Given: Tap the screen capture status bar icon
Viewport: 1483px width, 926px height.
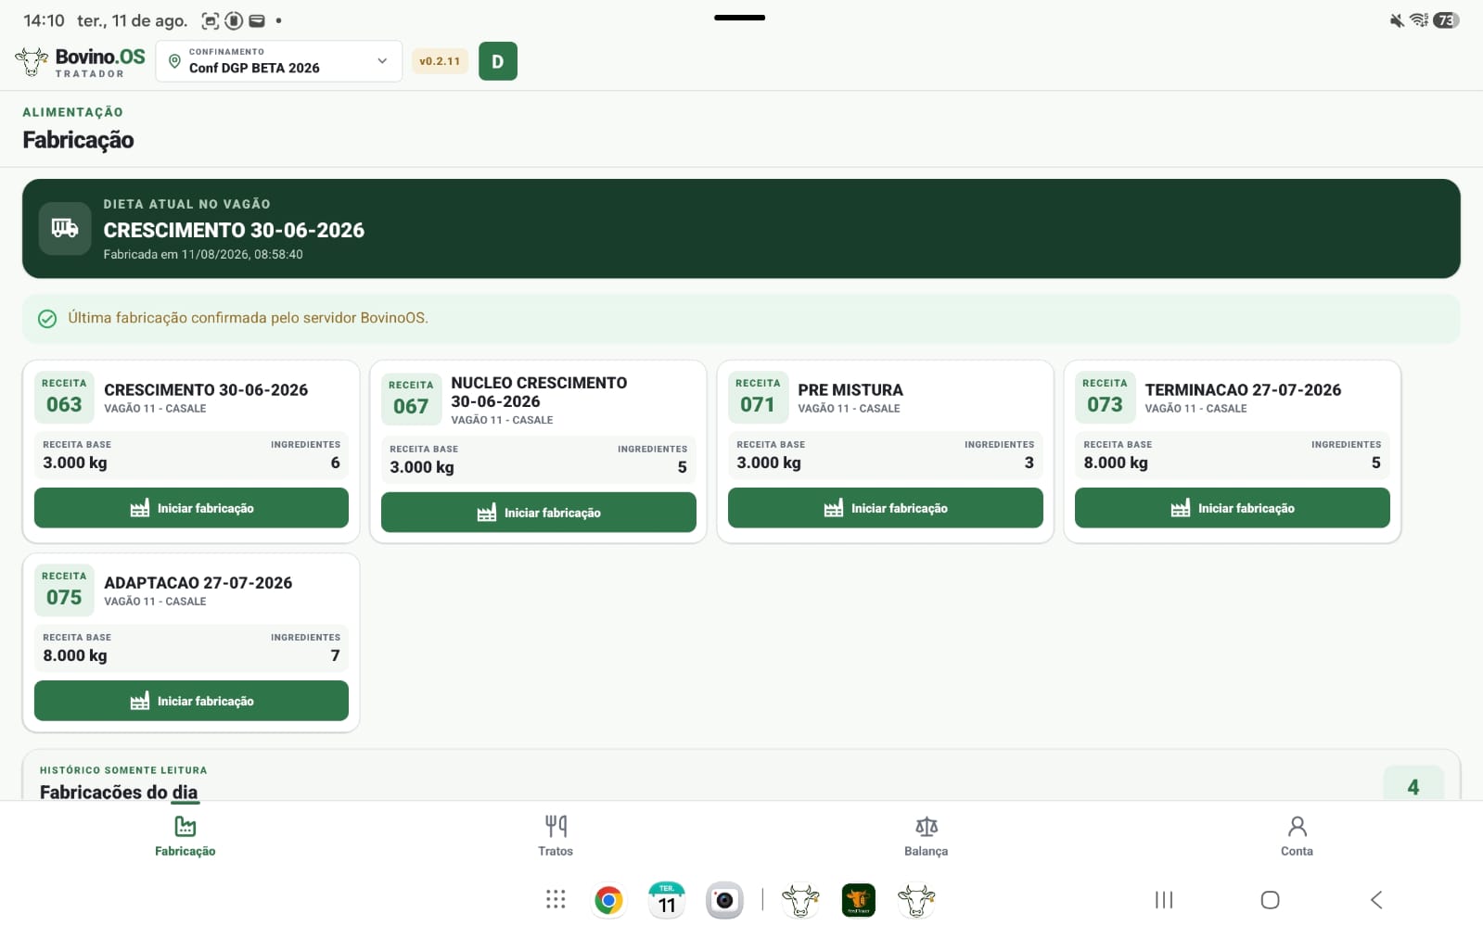Looking at the screenshot, I should click(211, 20).
